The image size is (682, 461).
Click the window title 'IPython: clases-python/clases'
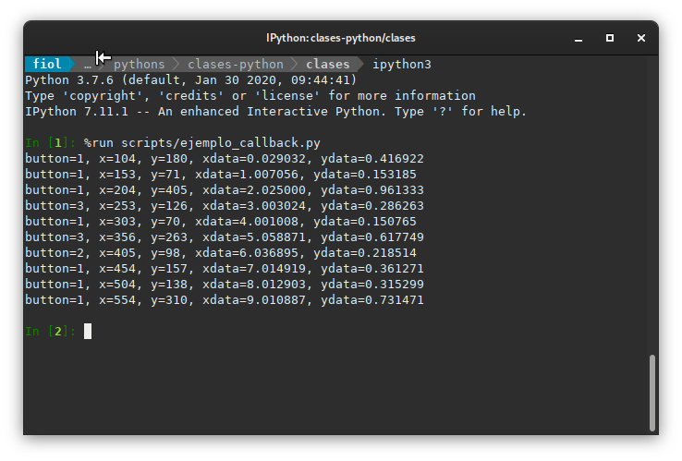340,38
